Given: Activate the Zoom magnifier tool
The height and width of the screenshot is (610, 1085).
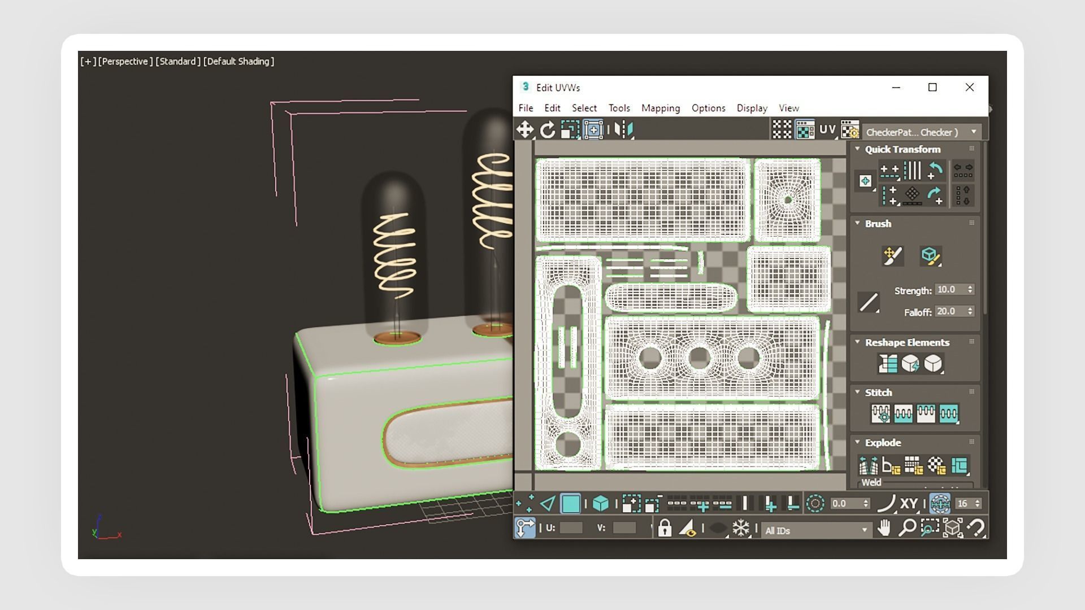Looking at the screenshot, I should (907, 529).
